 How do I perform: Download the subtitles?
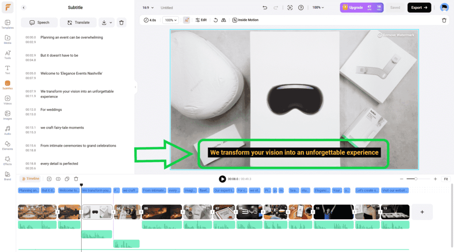[104, 23]
